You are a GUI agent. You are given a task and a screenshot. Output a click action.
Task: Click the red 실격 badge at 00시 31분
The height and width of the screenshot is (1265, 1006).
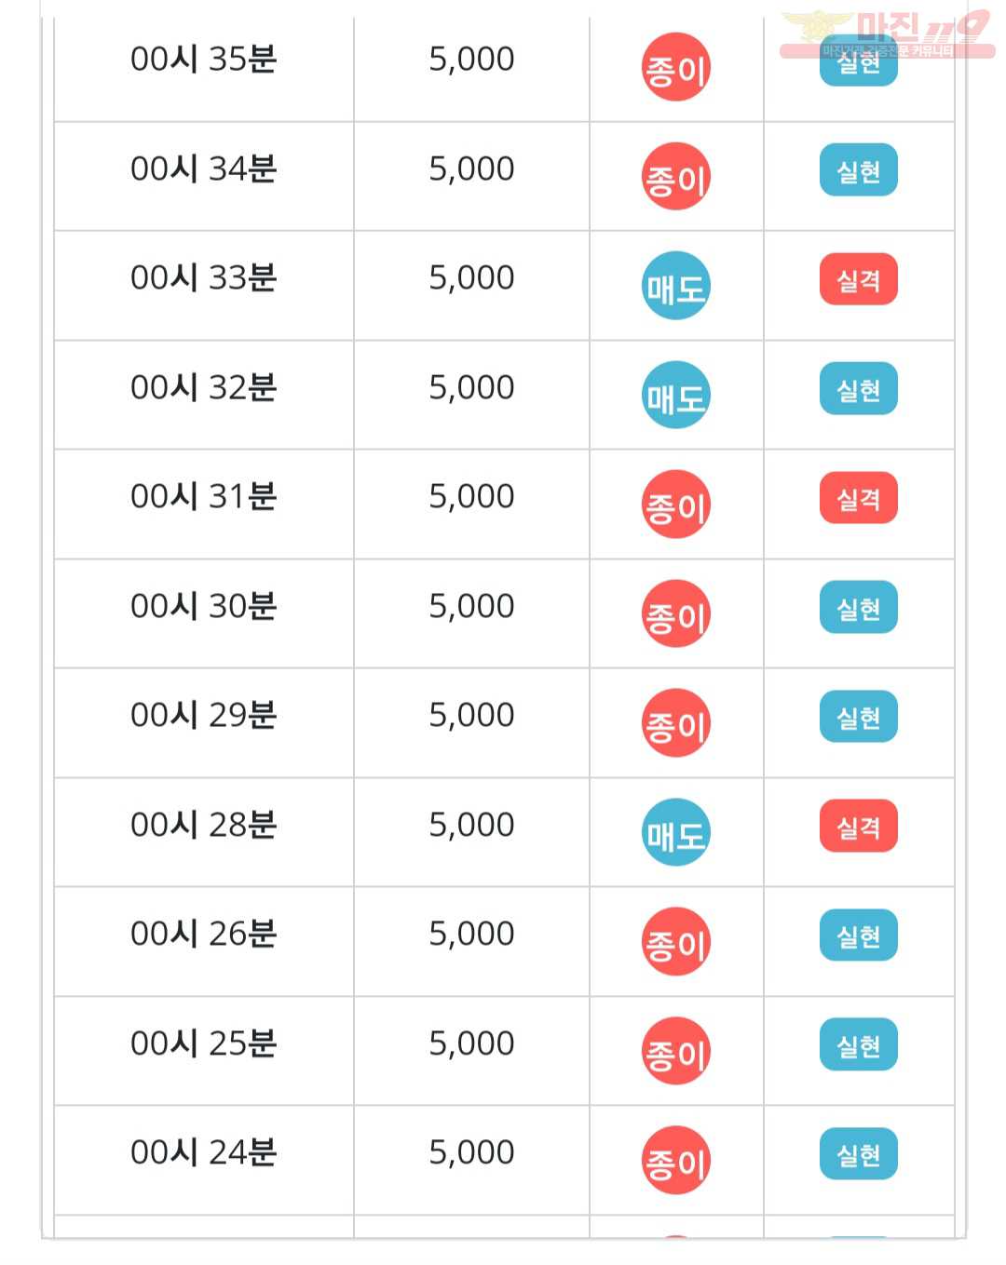859,498
